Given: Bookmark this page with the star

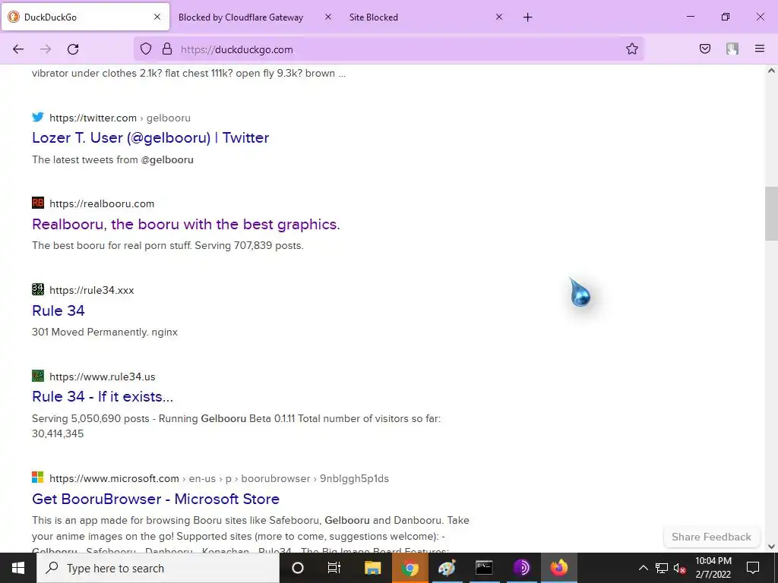Looking at the screenshot, I should point(631,49).
